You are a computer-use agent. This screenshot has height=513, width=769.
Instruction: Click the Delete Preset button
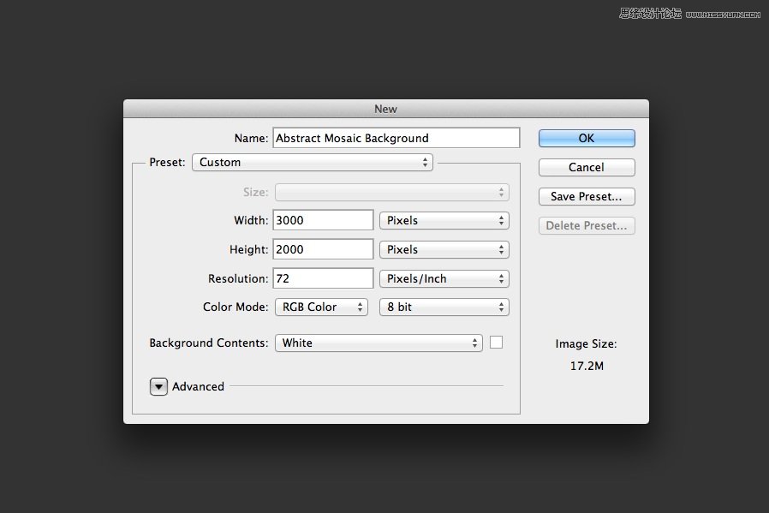pos(587,225)
